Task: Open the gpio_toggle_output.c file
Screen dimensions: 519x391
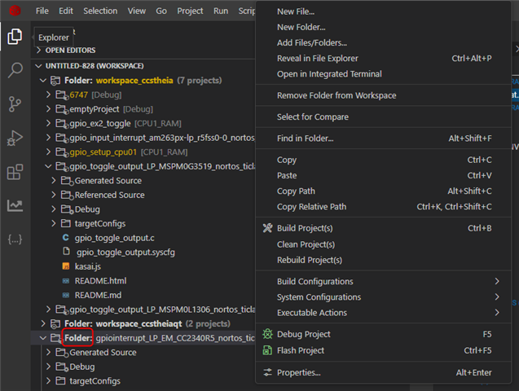Action: click(115, 238)
